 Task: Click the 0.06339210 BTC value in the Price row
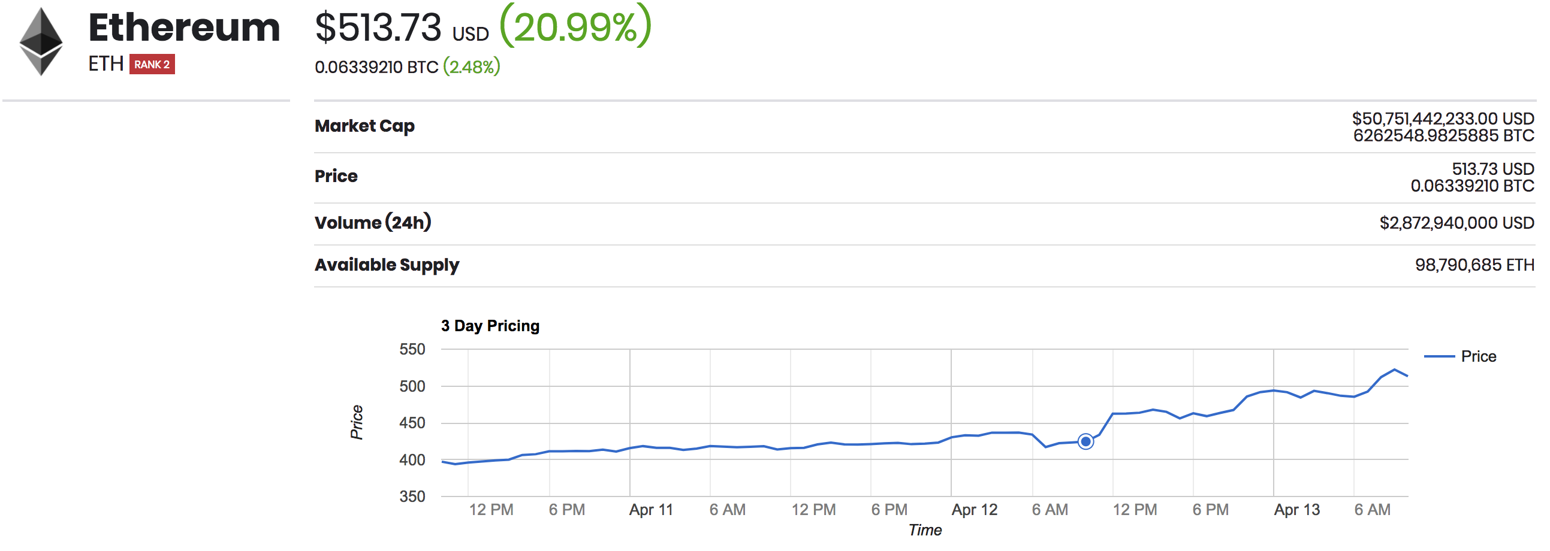(1472, 186)
